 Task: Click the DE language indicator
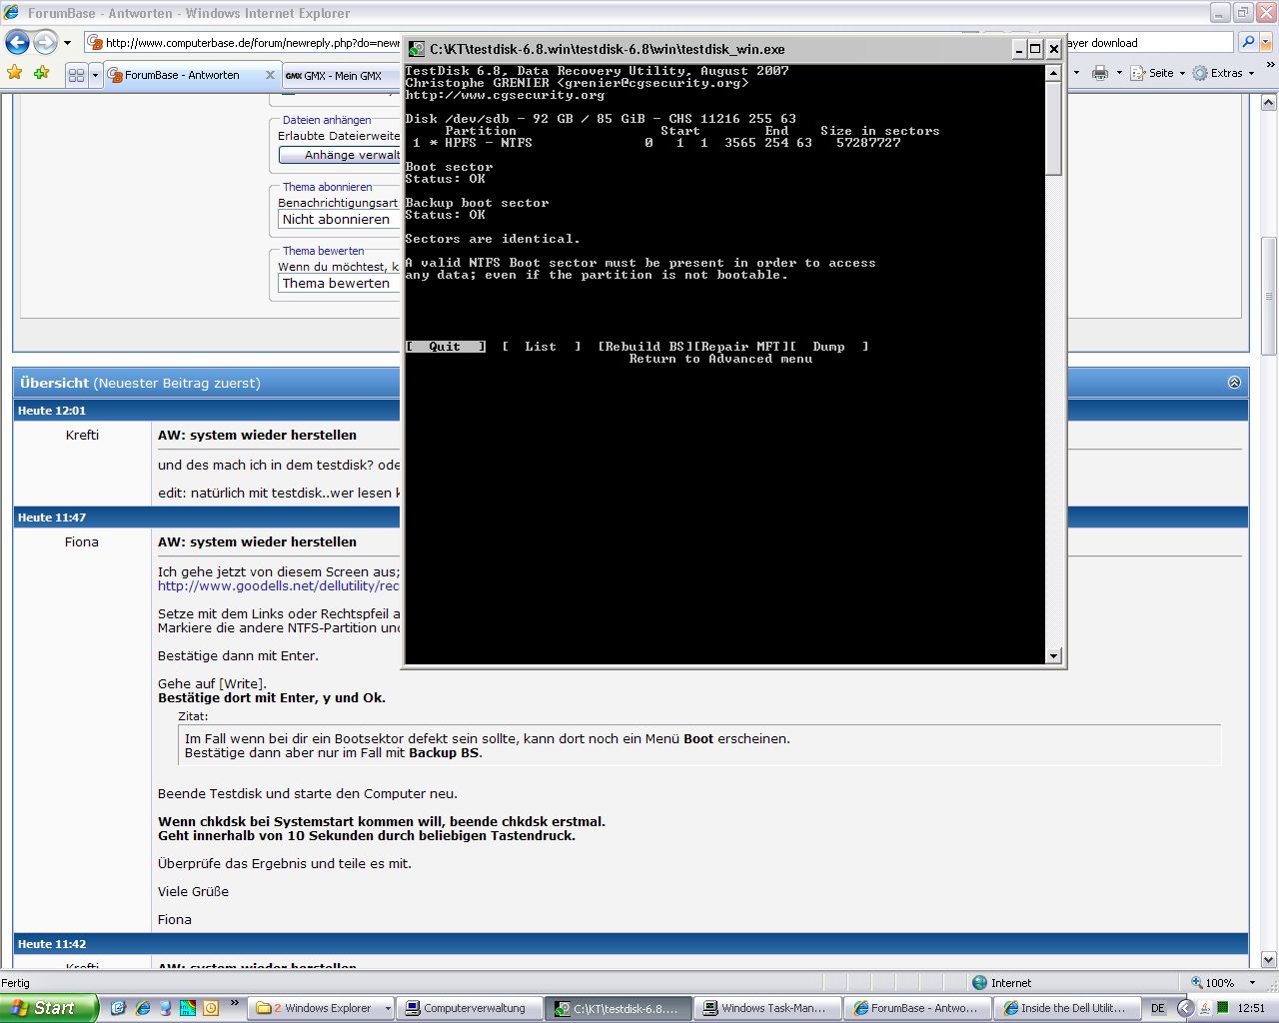[1157, 1008]
